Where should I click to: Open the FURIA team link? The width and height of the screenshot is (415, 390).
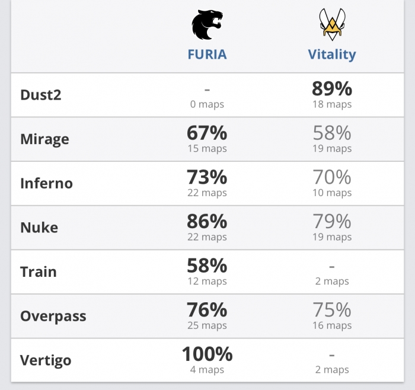pos(207,55)
